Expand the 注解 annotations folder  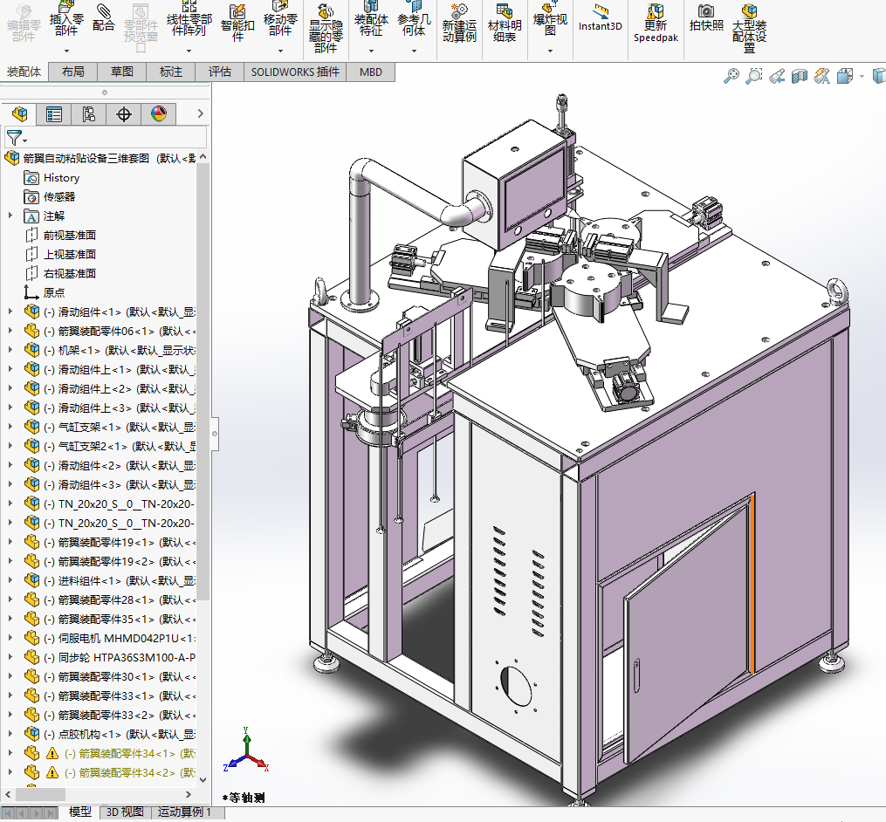click(10, 216)
